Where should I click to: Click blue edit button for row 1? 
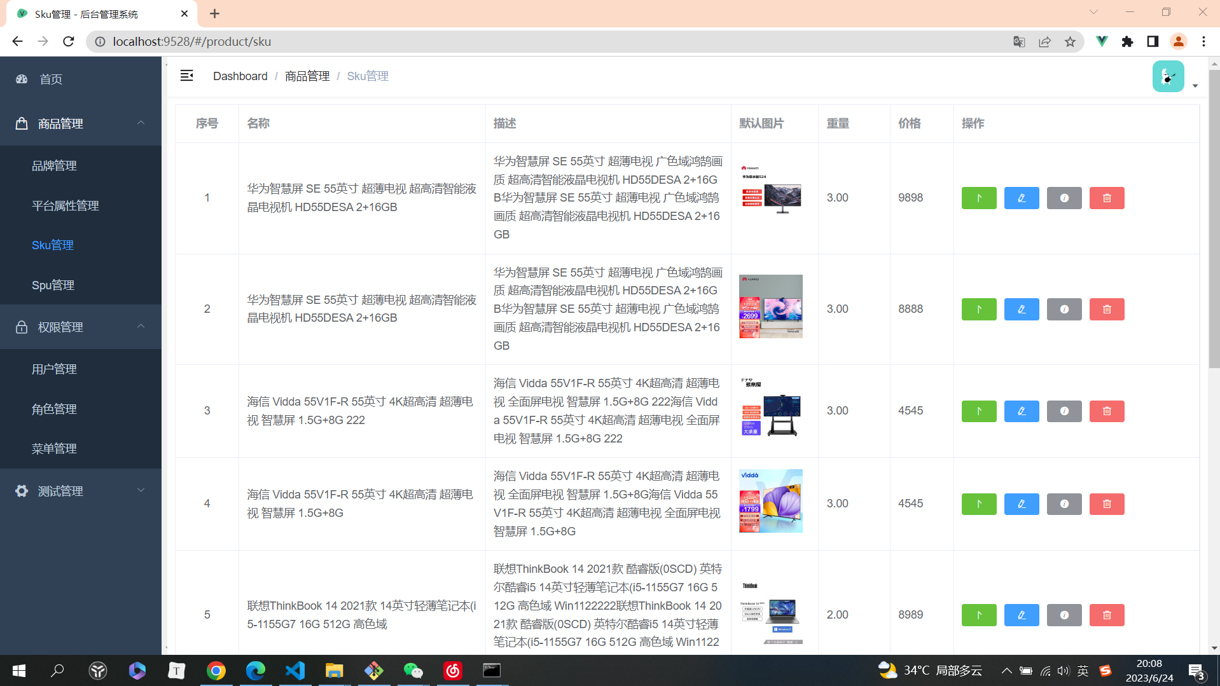click(x=1022, y=198)
